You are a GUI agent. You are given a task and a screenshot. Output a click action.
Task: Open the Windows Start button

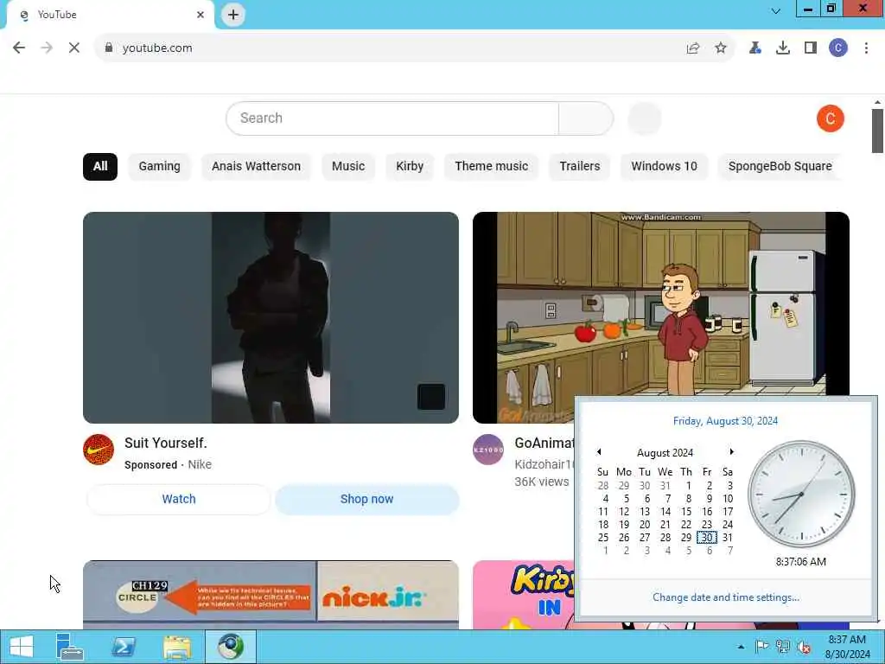pyautogui.click(x=22, y=647)
